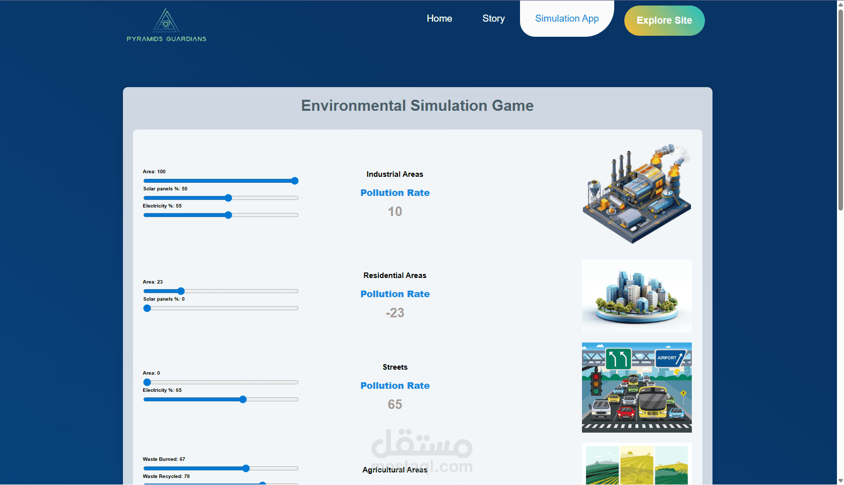Click the Residential Areas heading
Image resolution: width=844 pixels, height=485 pixels.
pyautogui.click(x=395, y=275)
